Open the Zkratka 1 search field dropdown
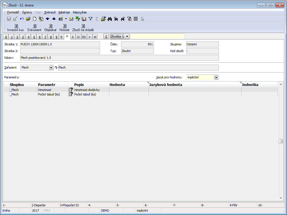This screenshot has width=287, height=215. tap(127, 36)
